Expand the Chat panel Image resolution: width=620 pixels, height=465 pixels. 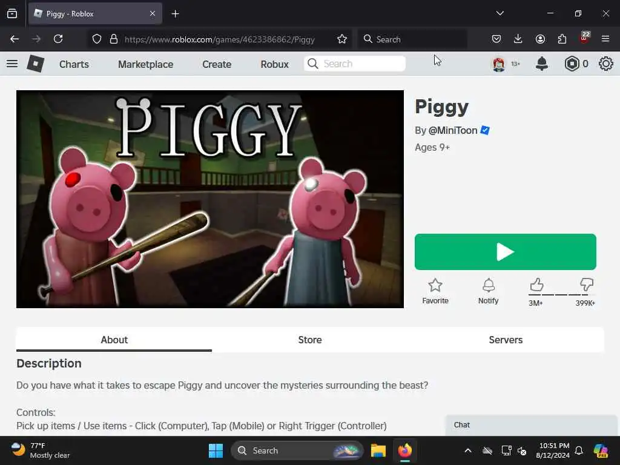click(x=531, y=425)
